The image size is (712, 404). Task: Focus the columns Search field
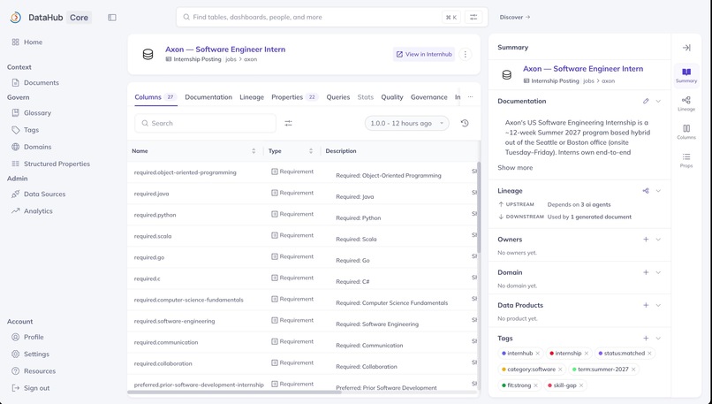[205, 123]
